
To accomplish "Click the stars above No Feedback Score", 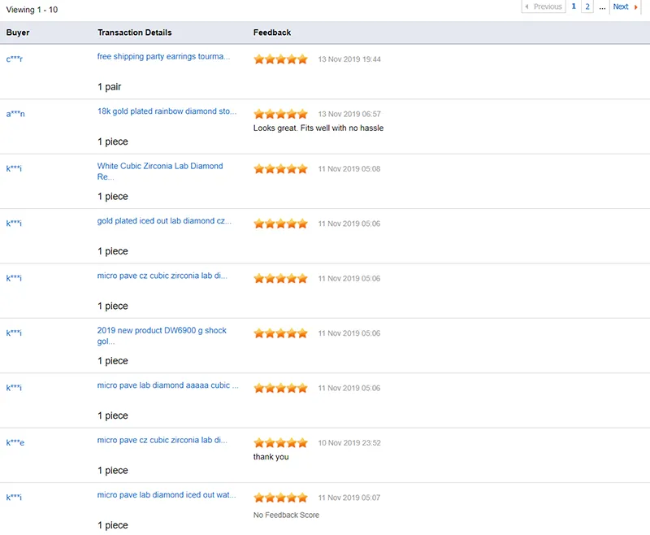I will 280,498.
